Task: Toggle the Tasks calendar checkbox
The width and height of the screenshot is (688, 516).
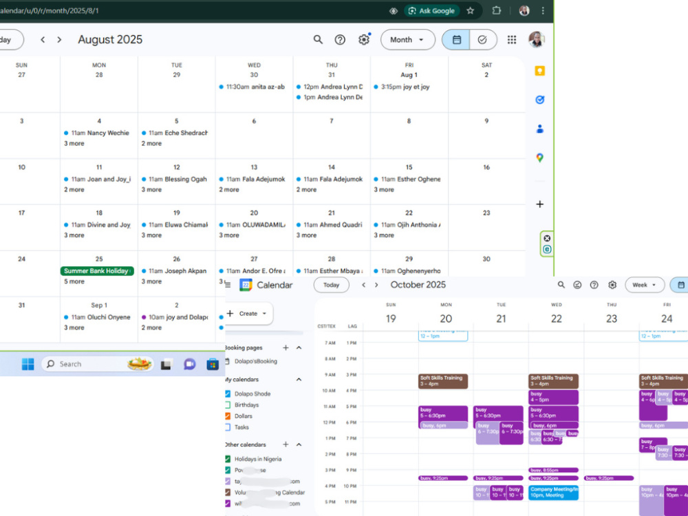Action: pyautogui.click(x=227, y=427)
